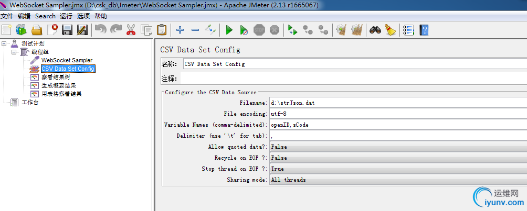The height and width of the screenshot is (211, 527).
Task: Cut with the scissors icon
Action: click(131, 30)
